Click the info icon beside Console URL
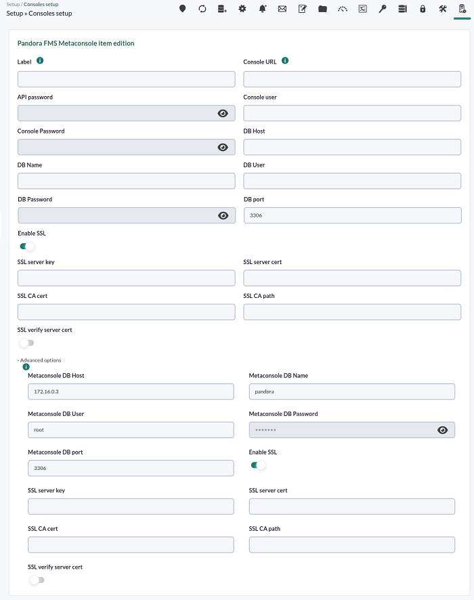This screenshot has width=474, height=600. tap(285, 61)
